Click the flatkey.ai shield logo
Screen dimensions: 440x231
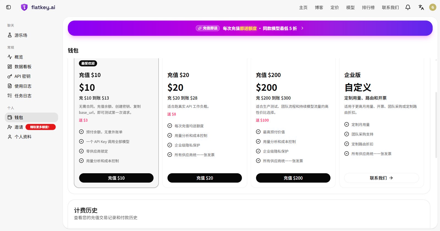[x=24, y=7]
